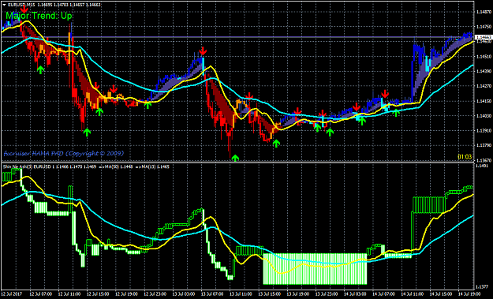Screen dimensions: 493x299
Task: Click the 1.1491 indicator scale value
Action: pyautogui.click(x=483, y=166)
